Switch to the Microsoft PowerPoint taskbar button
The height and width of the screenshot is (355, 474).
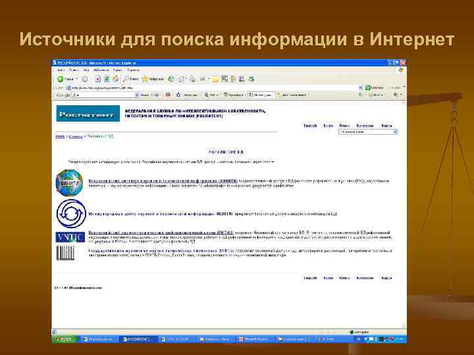pos(255,339)
